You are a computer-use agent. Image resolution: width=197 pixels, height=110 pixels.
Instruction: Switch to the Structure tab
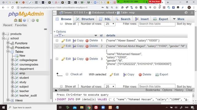click(x=85, y=19)
